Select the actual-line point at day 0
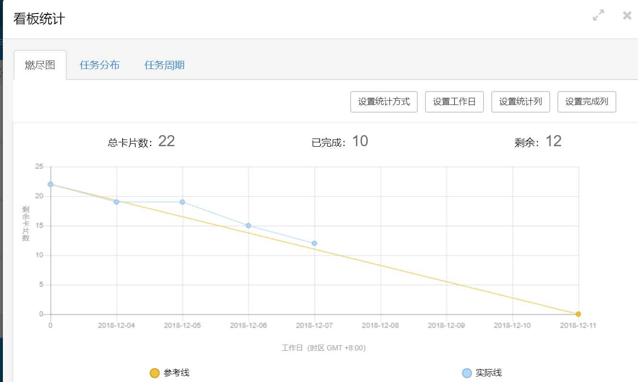This screenshot has width=638, height=382. [x=50, y=184]
